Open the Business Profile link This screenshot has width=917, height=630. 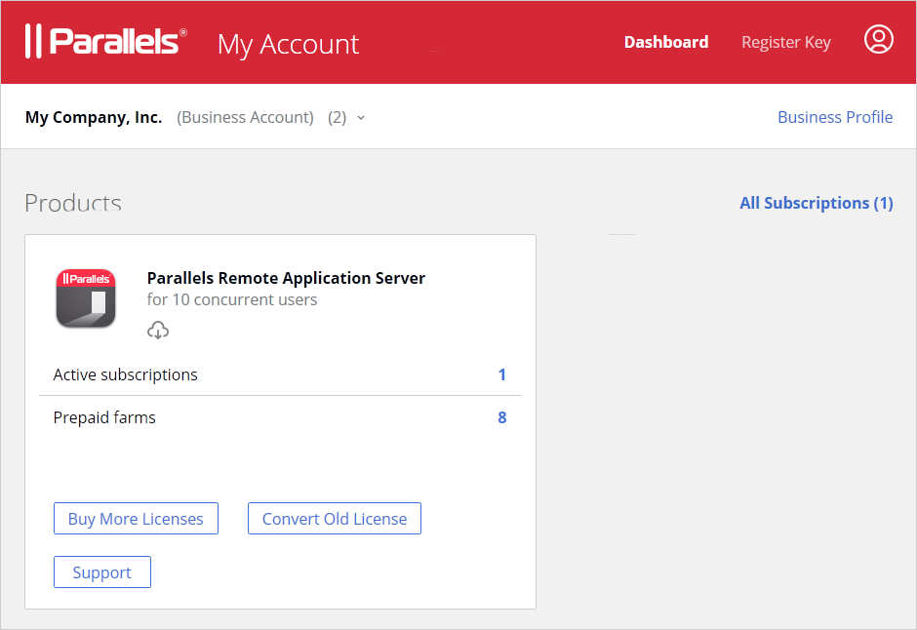click(x=834, y=117)
